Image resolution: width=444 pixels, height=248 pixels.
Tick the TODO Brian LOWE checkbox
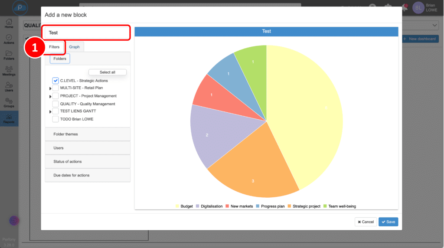tap(55, 119)
